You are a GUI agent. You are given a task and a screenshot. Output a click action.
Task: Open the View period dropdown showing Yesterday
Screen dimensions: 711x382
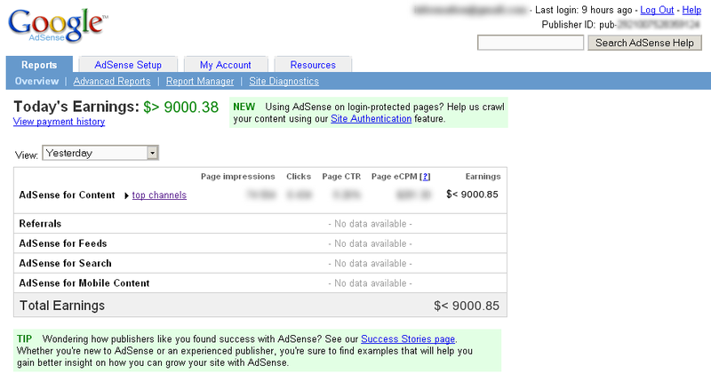click(100, 153)
